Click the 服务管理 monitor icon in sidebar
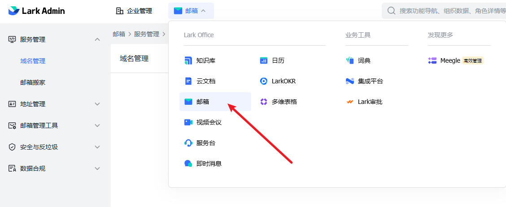506x207 pixels. (12, 39)
